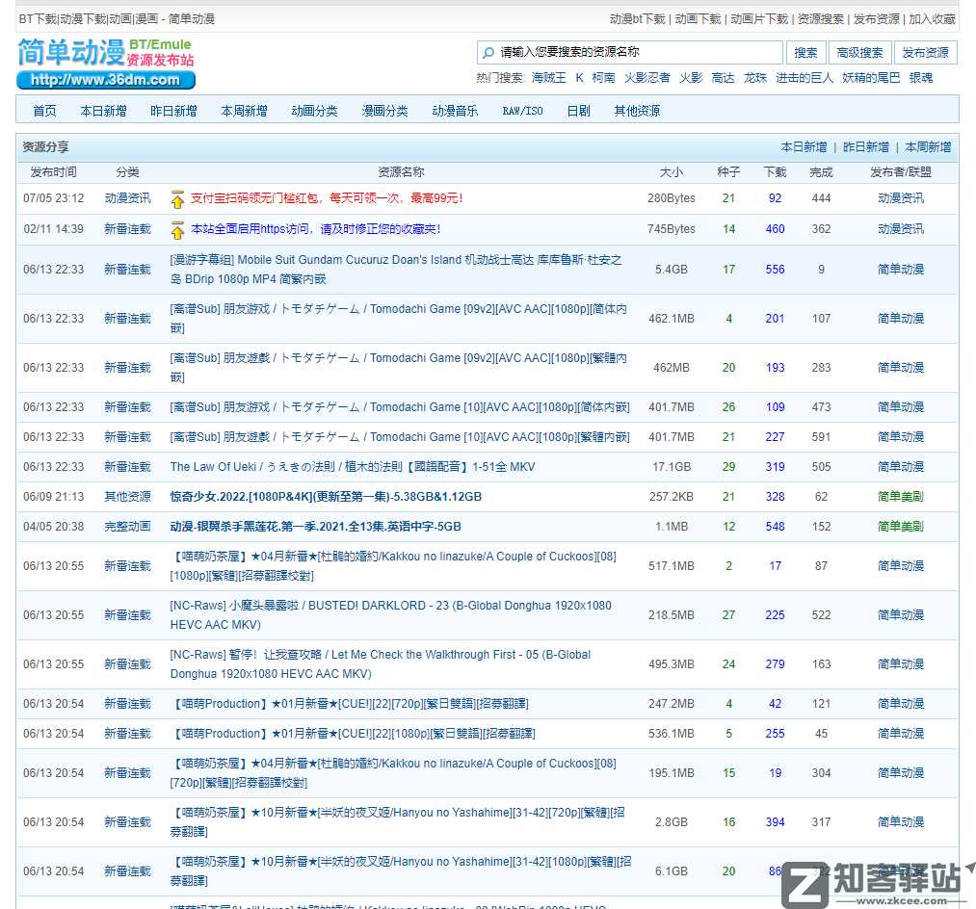Switch to the 动画分类 tab
Screen dimensions: 976x909
point(314,110)
